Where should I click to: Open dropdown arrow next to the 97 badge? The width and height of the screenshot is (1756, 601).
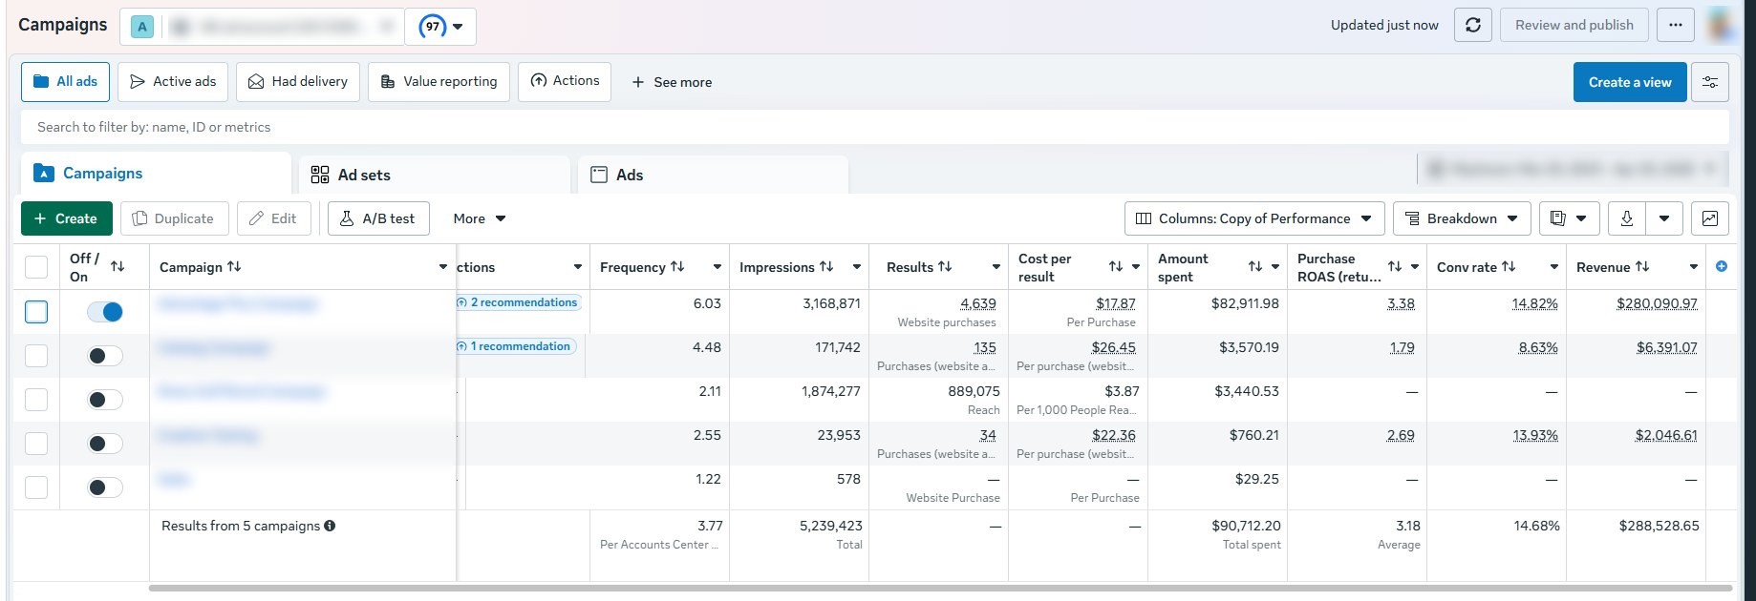(x=458, y=27)
